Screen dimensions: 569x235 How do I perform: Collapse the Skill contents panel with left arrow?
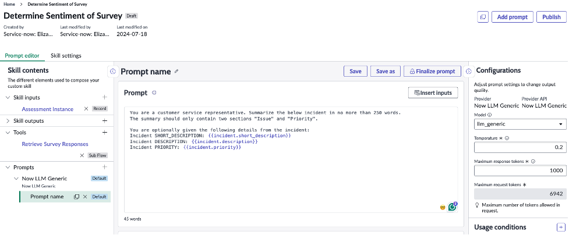point(113,72)
